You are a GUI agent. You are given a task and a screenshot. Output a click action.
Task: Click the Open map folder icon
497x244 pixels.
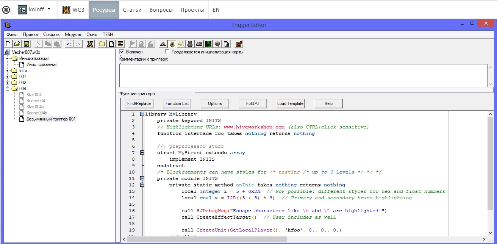(17, 44)
